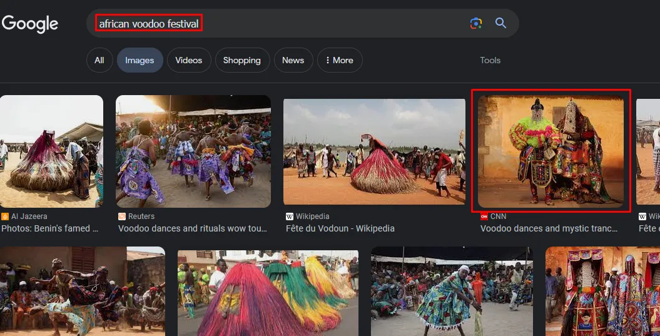Open the More filters dropdown
This screenshot has height=336, width=660.
[x=340, y=60]
